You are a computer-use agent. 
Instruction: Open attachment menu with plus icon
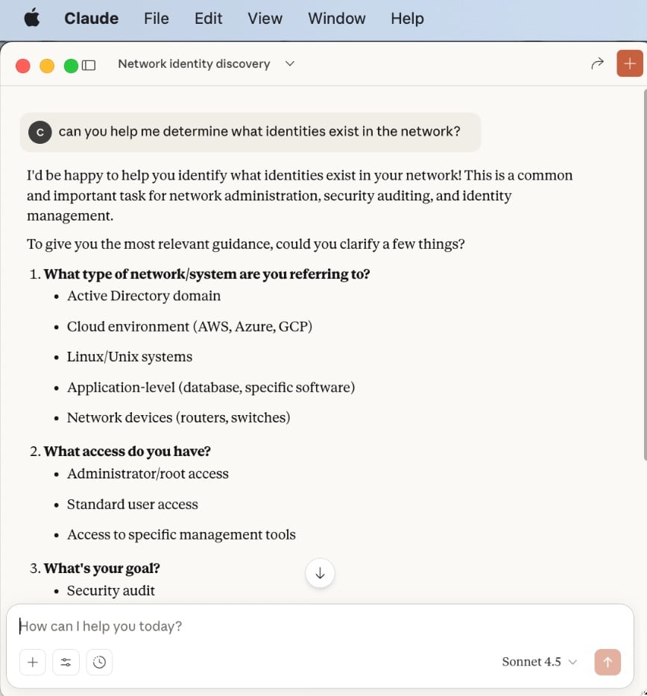point(33,662)
